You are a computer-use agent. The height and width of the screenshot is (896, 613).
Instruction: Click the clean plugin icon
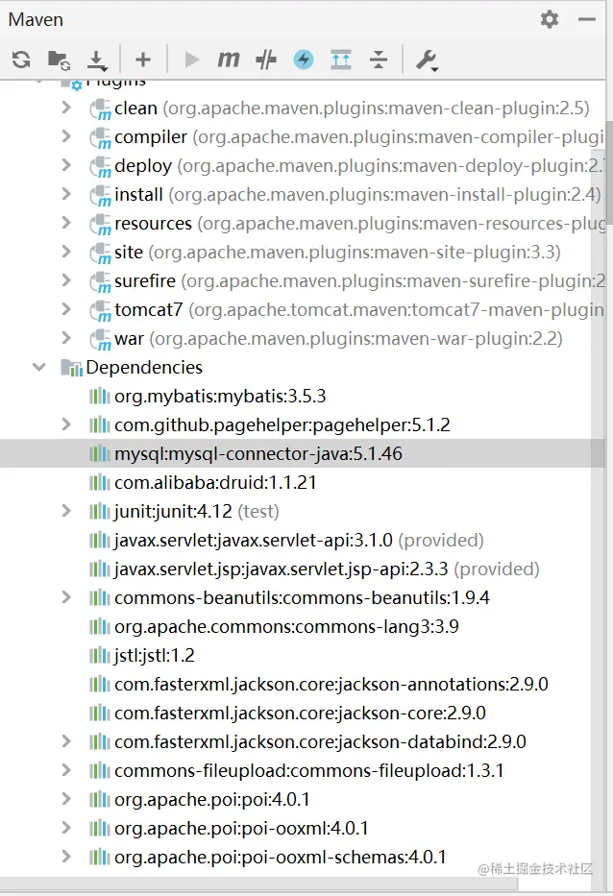tap(100, 109)
